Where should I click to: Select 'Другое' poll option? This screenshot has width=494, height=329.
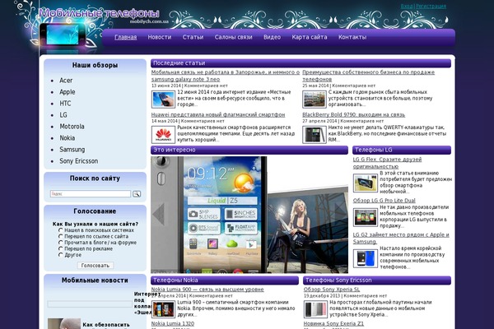point(60,255)
